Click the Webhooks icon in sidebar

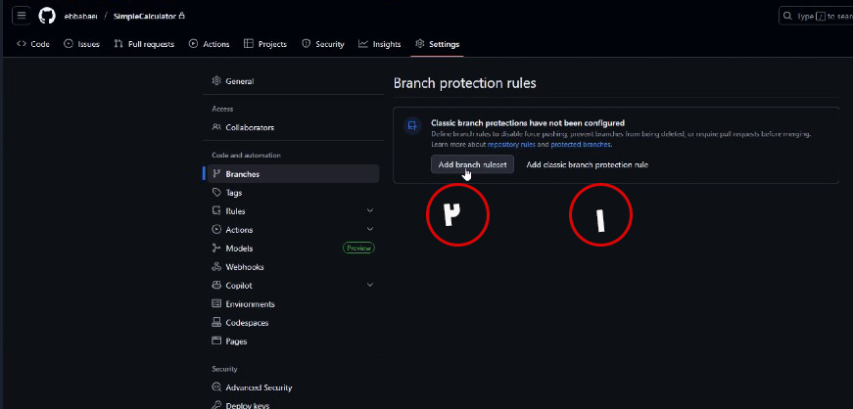tap(216, 267)
